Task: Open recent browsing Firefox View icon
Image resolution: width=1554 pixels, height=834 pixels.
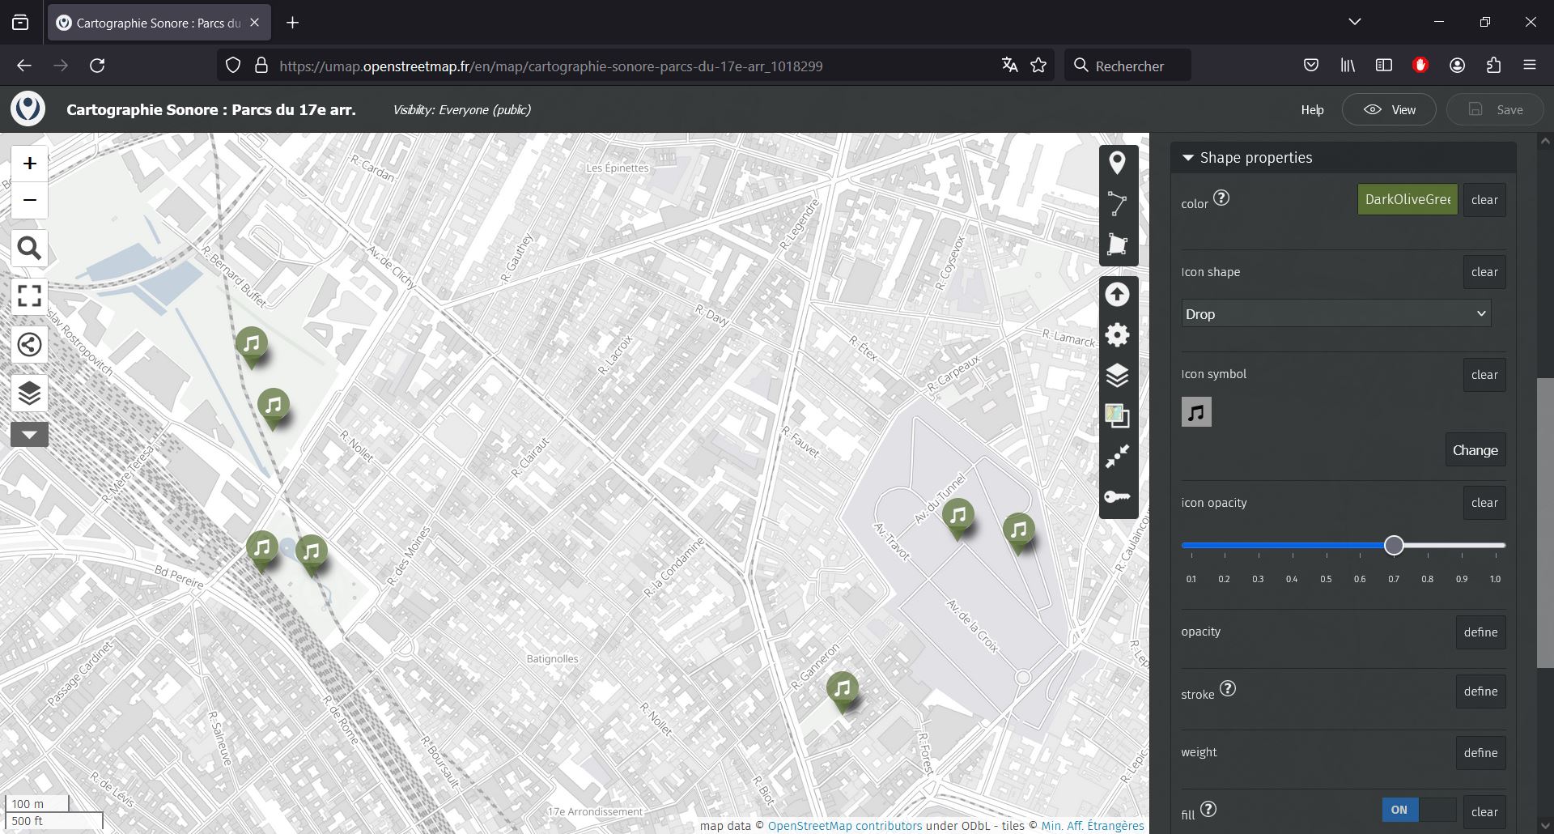Action: [x=20, y=23]
